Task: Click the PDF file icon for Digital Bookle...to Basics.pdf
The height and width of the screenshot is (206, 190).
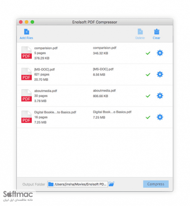Action: pos(26,117)
